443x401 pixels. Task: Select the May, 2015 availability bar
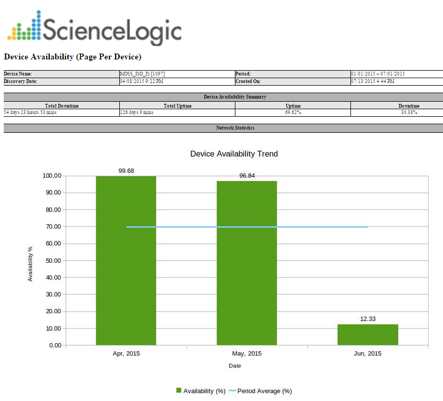247,263
